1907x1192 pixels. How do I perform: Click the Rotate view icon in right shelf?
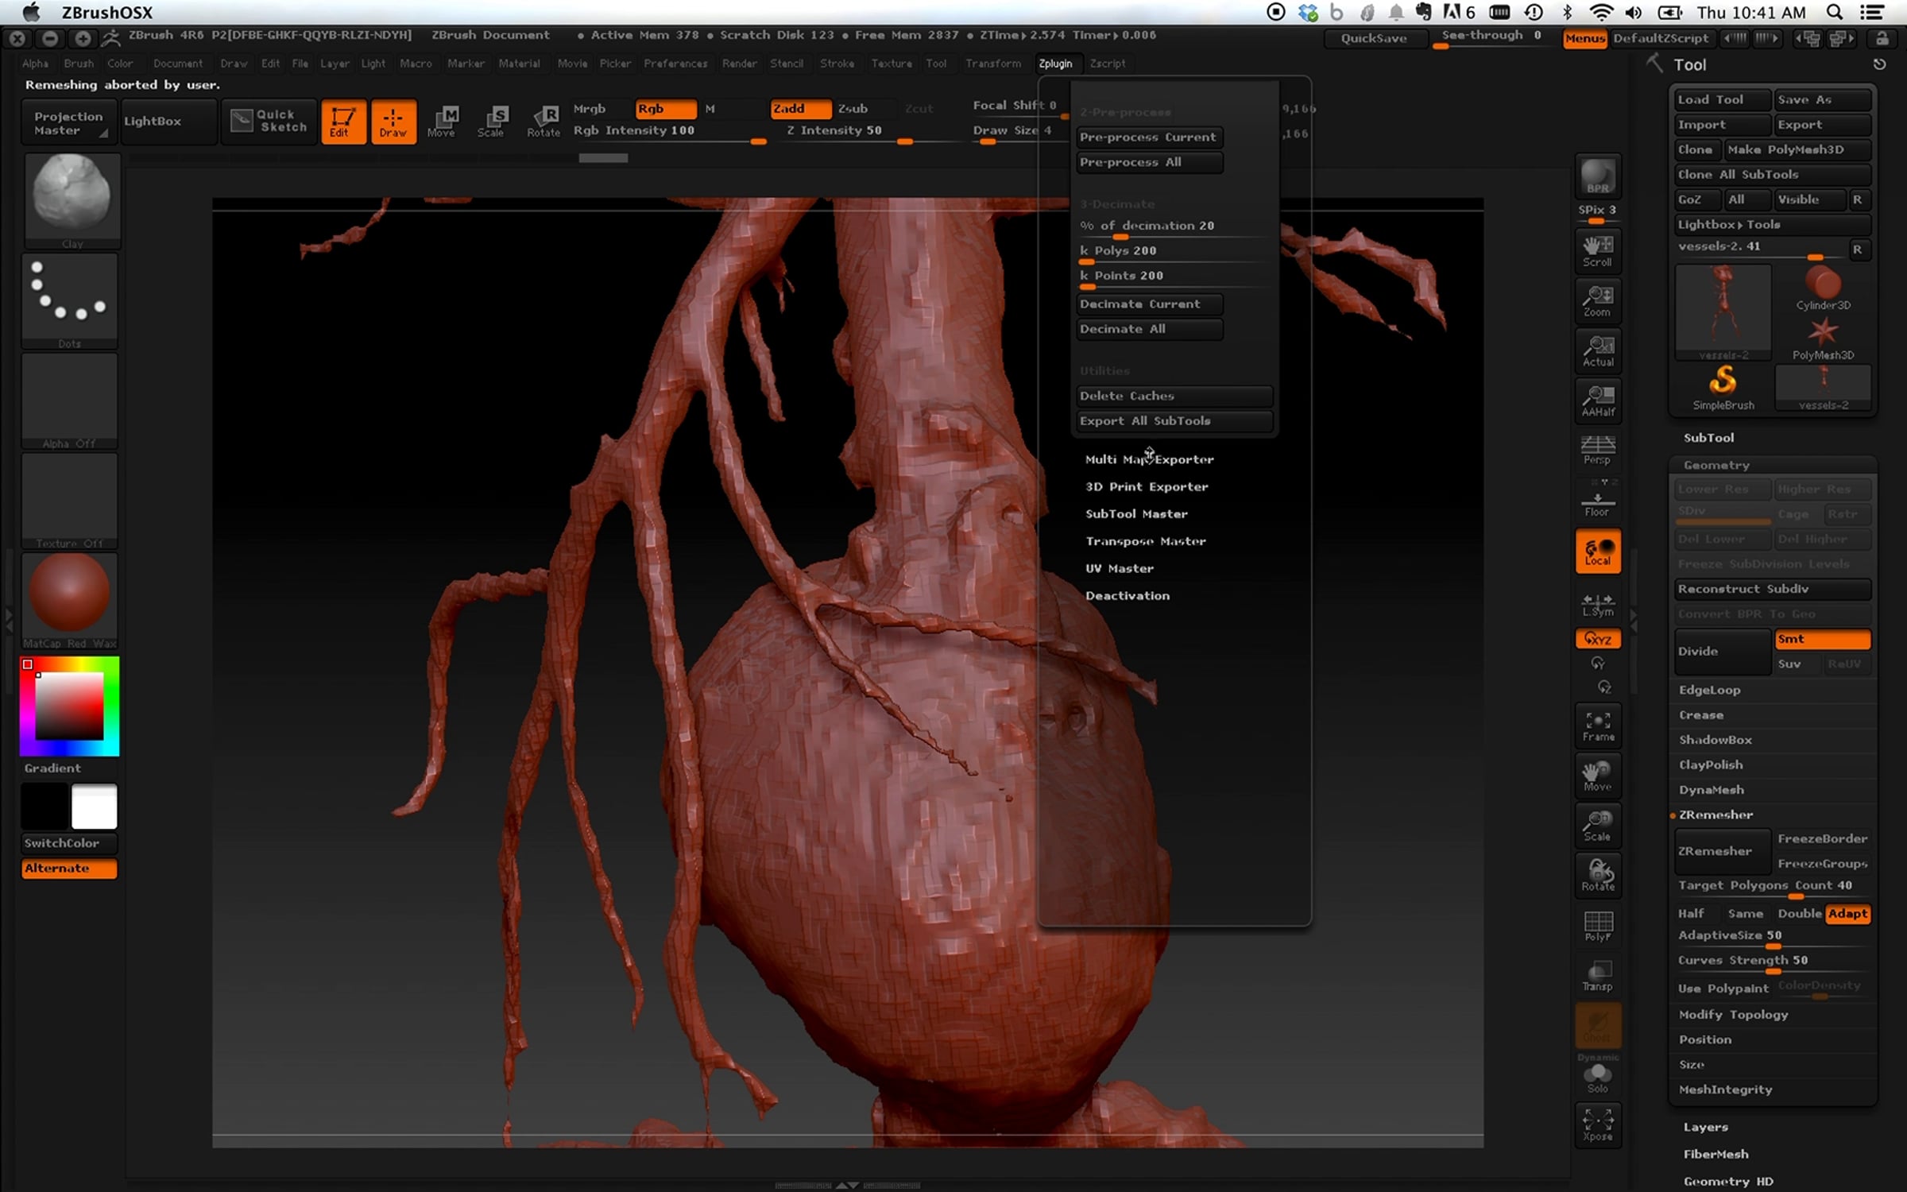click(x=1598, y=876)
